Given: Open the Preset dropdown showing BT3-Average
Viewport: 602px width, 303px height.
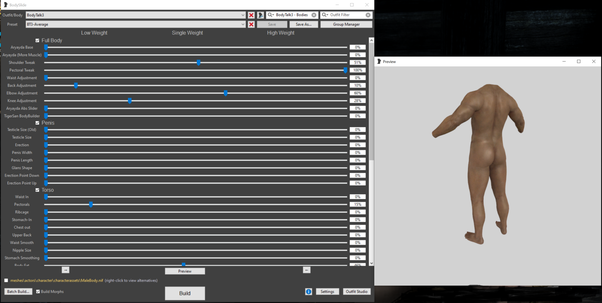Looking at the screenshot, I should (x=135, y=24).
